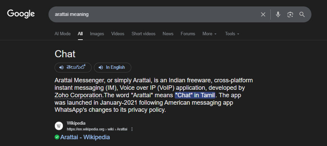Image resolution: width=327 pixels, height=146 pixels.
Task: Click the magnifying glass search icon
Action: (x=302, y=14)
